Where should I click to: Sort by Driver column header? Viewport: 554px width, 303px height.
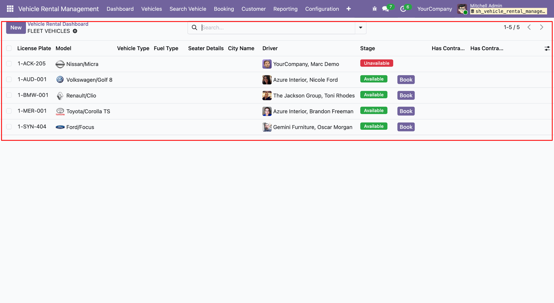[270, 48]
